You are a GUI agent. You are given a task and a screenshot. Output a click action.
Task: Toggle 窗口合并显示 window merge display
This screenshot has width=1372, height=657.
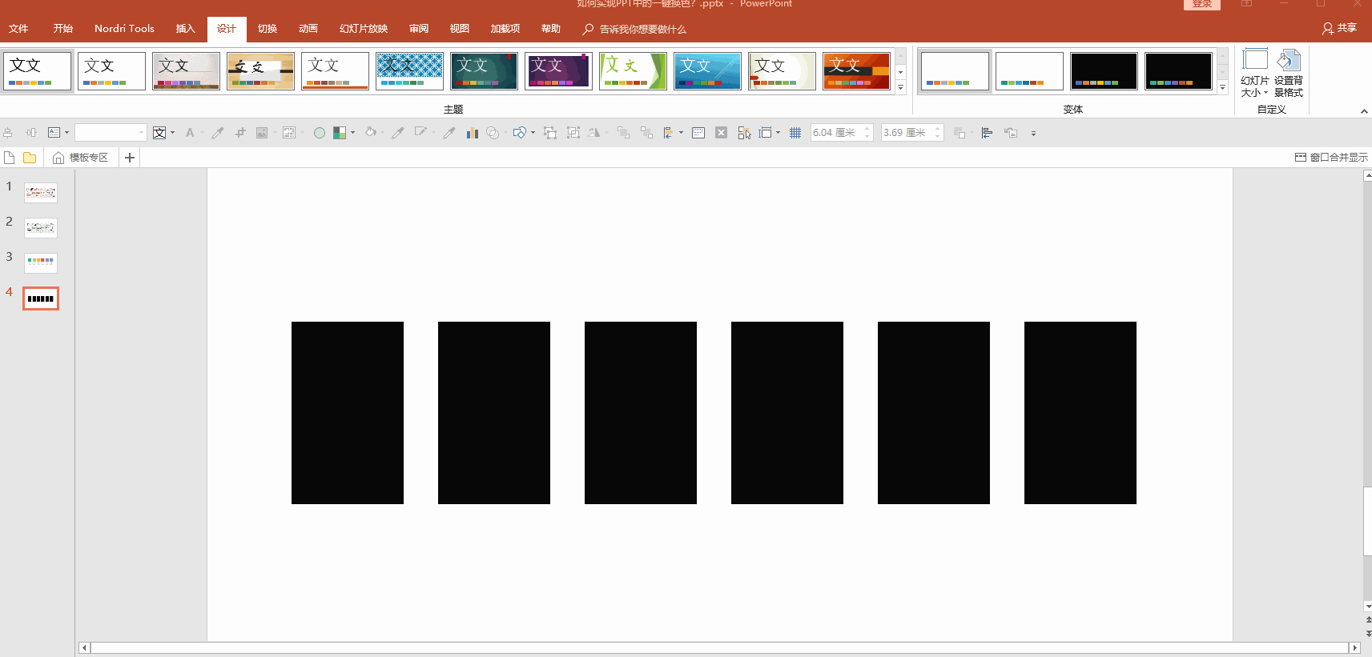tap(1331, 158)
